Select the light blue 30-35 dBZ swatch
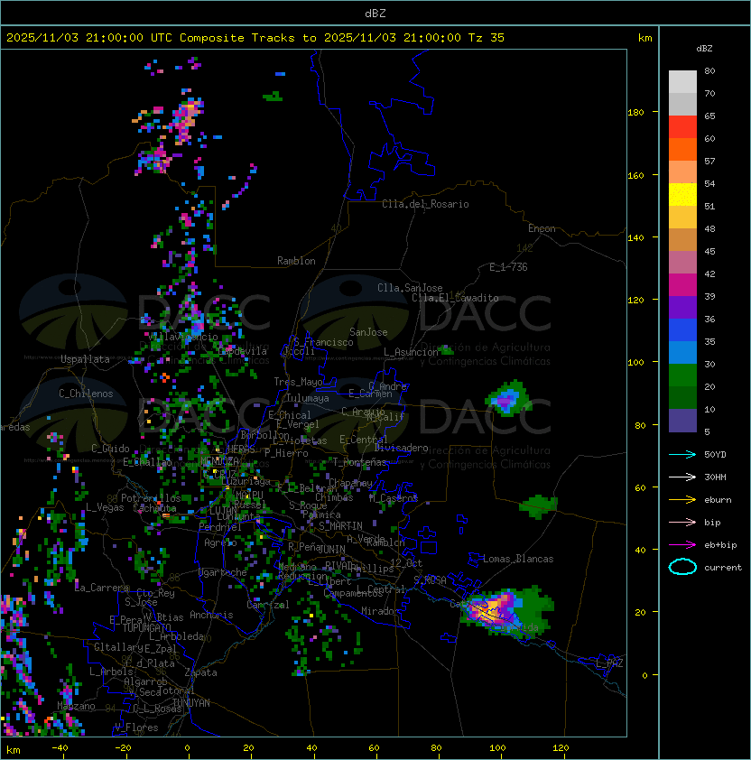Viewport: 751px width, 760px height. point(682,353)
